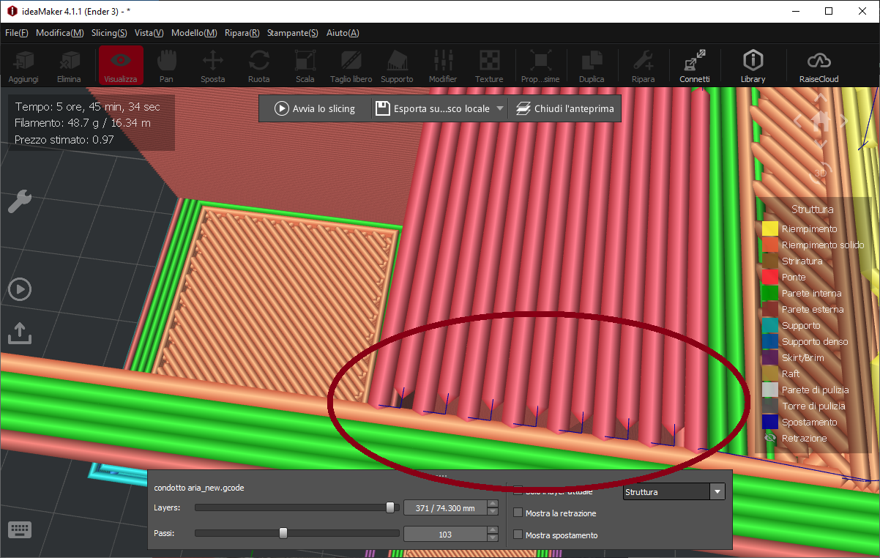880x558 pixels.
Task: Click Avvia lo slicing button
Action: 315,108
